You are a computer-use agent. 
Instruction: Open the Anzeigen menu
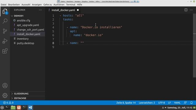[x=37, y=5]
